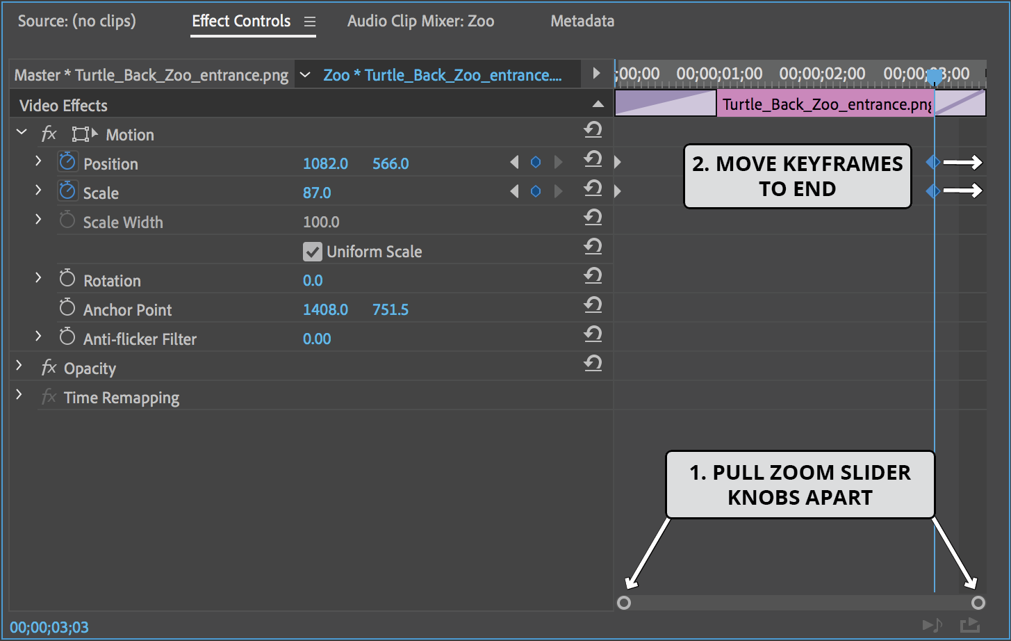The width and height of the screenshot is (1011, 641).
Task: Open the Metadata tab
Action: 582,21
